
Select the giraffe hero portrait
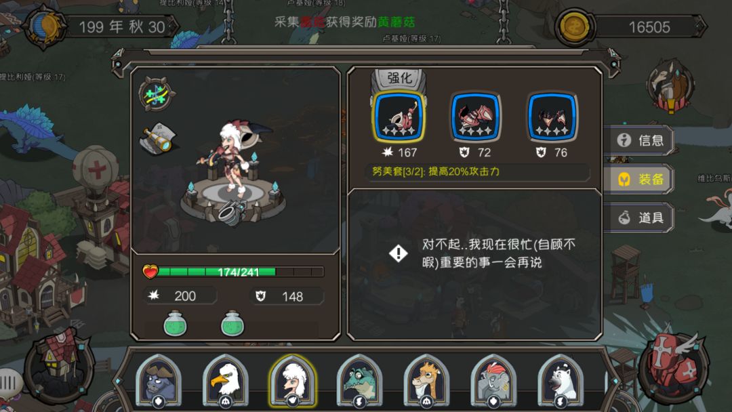pyautogui.click(x=426, y=381)
